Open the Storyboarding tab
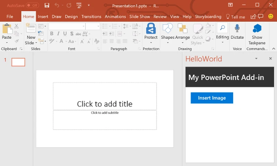Viewport: 277px width, 166px height. [208, 17]
